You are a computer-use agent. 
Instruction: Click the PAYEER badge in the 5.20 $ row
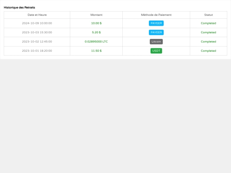tap(156, 32)
